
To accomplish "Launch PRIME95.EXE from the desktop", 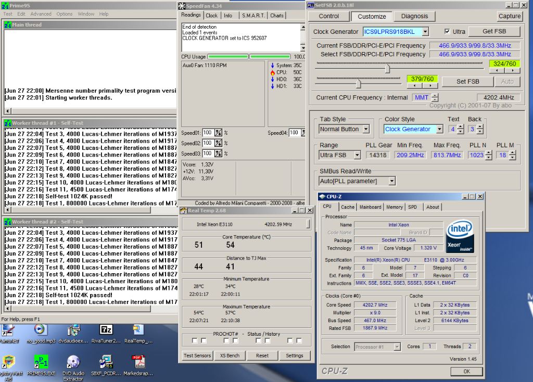I will tap(41, 362).
